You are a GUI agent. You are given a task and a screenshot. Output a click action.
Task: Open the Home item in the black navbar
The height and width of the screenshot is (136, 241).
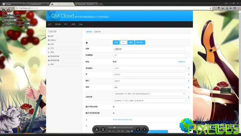pyautogui.click(x=50, y=25)
